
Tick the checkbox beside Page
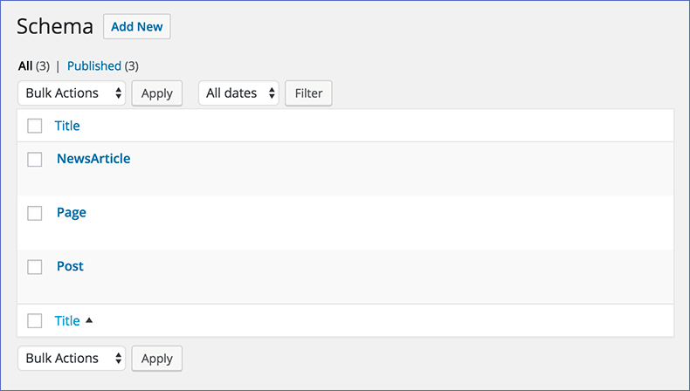(x=35, y=213)
